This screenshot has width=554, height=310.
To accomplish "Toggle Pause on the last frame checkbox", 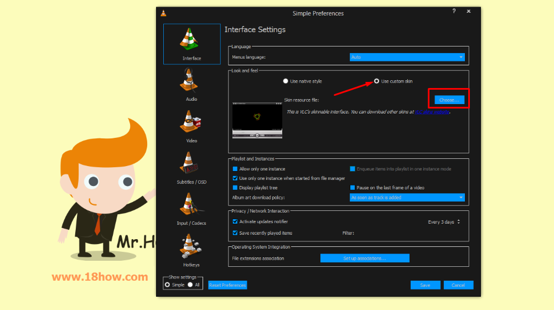I will 352,188.
